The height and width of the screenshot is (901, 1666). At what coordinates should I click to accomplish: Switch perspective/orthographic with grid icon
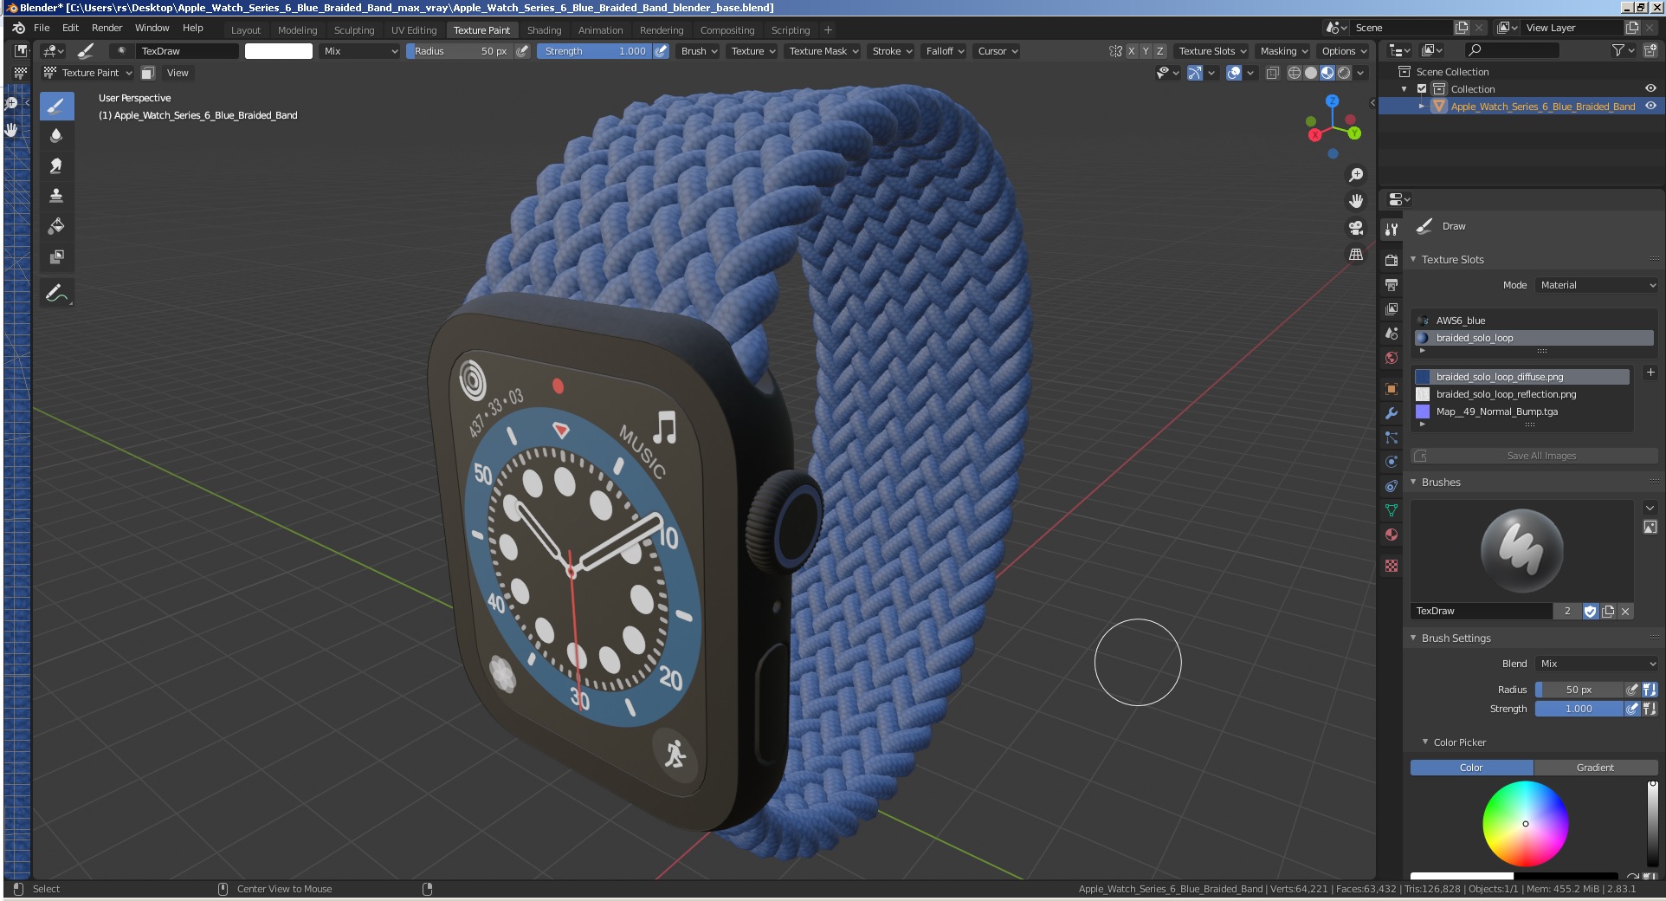pos(1356,254)
